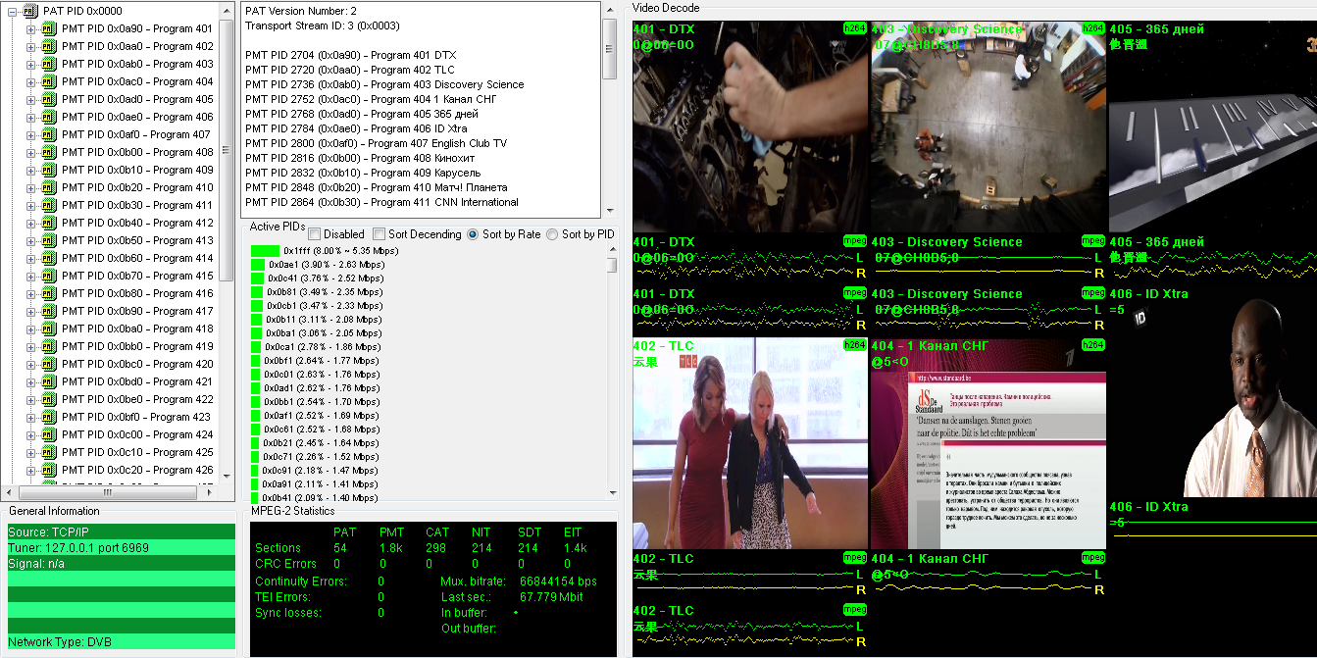Open the 405 - 365 дней video preview
The image size is (1317, 658).
click(1213, 127)
